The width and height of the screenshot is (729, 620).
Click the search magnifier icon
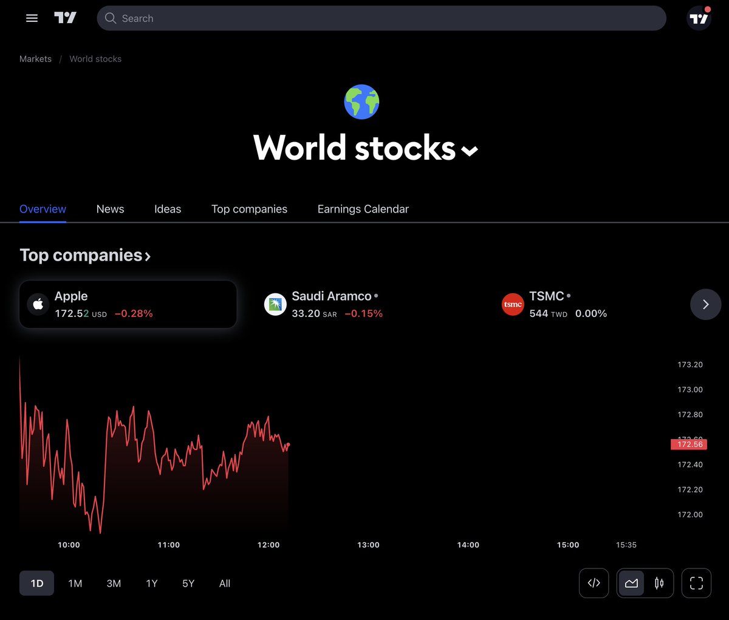(111, 18)
